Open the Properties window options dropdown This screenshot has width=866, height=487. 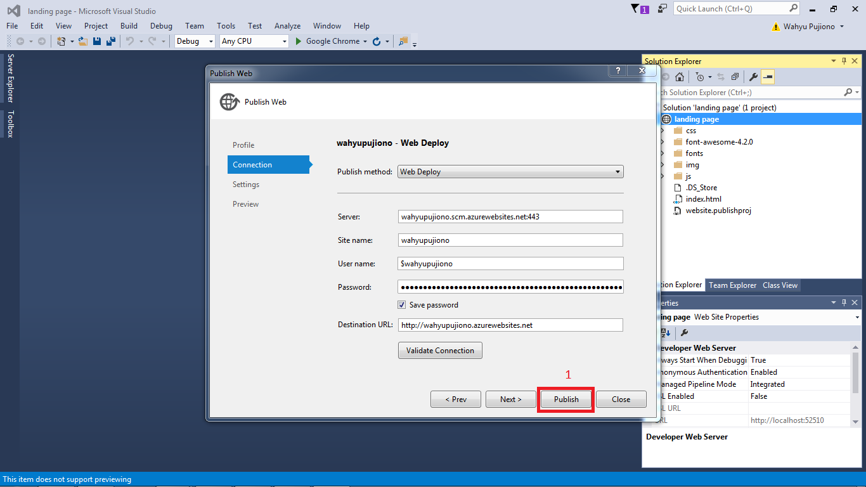[834, 302]
